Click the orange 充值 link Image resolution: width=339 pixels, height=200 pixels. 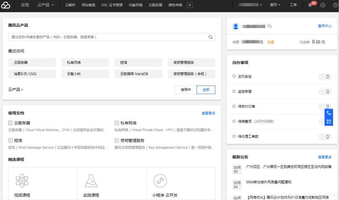tap(270, 42)
